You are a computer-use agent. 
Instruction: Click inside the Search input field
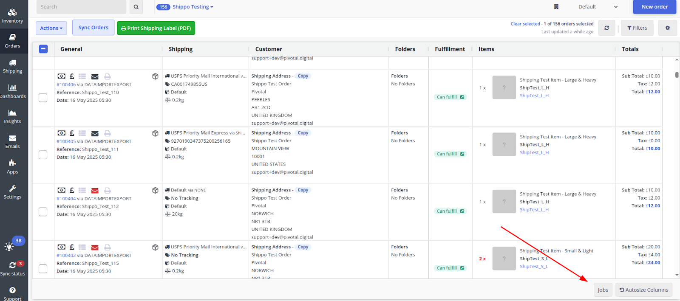click(81, 7)
